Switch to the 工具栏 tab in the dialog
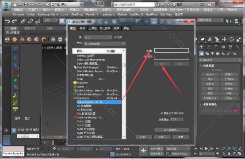245x159 pixels. pos(93,28)
